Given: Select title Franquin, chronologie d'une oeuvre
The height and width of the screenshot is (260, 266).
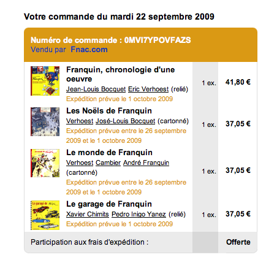Looking at the screenshot, I should 121,74.
